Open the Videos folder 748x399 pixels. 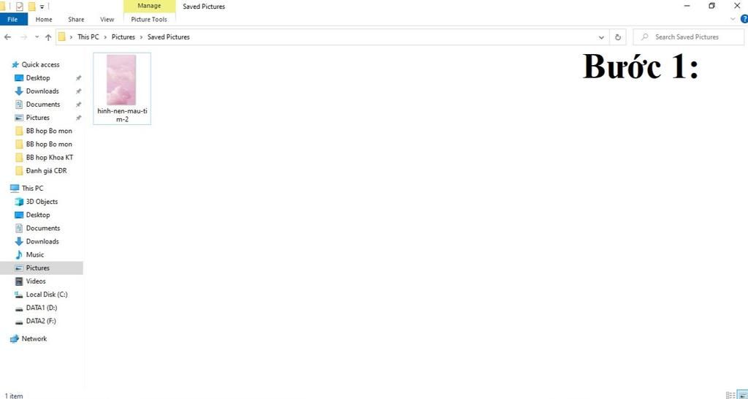(36, 281)
